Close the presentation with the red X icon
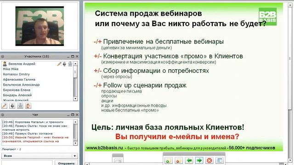 pos(209,160)
